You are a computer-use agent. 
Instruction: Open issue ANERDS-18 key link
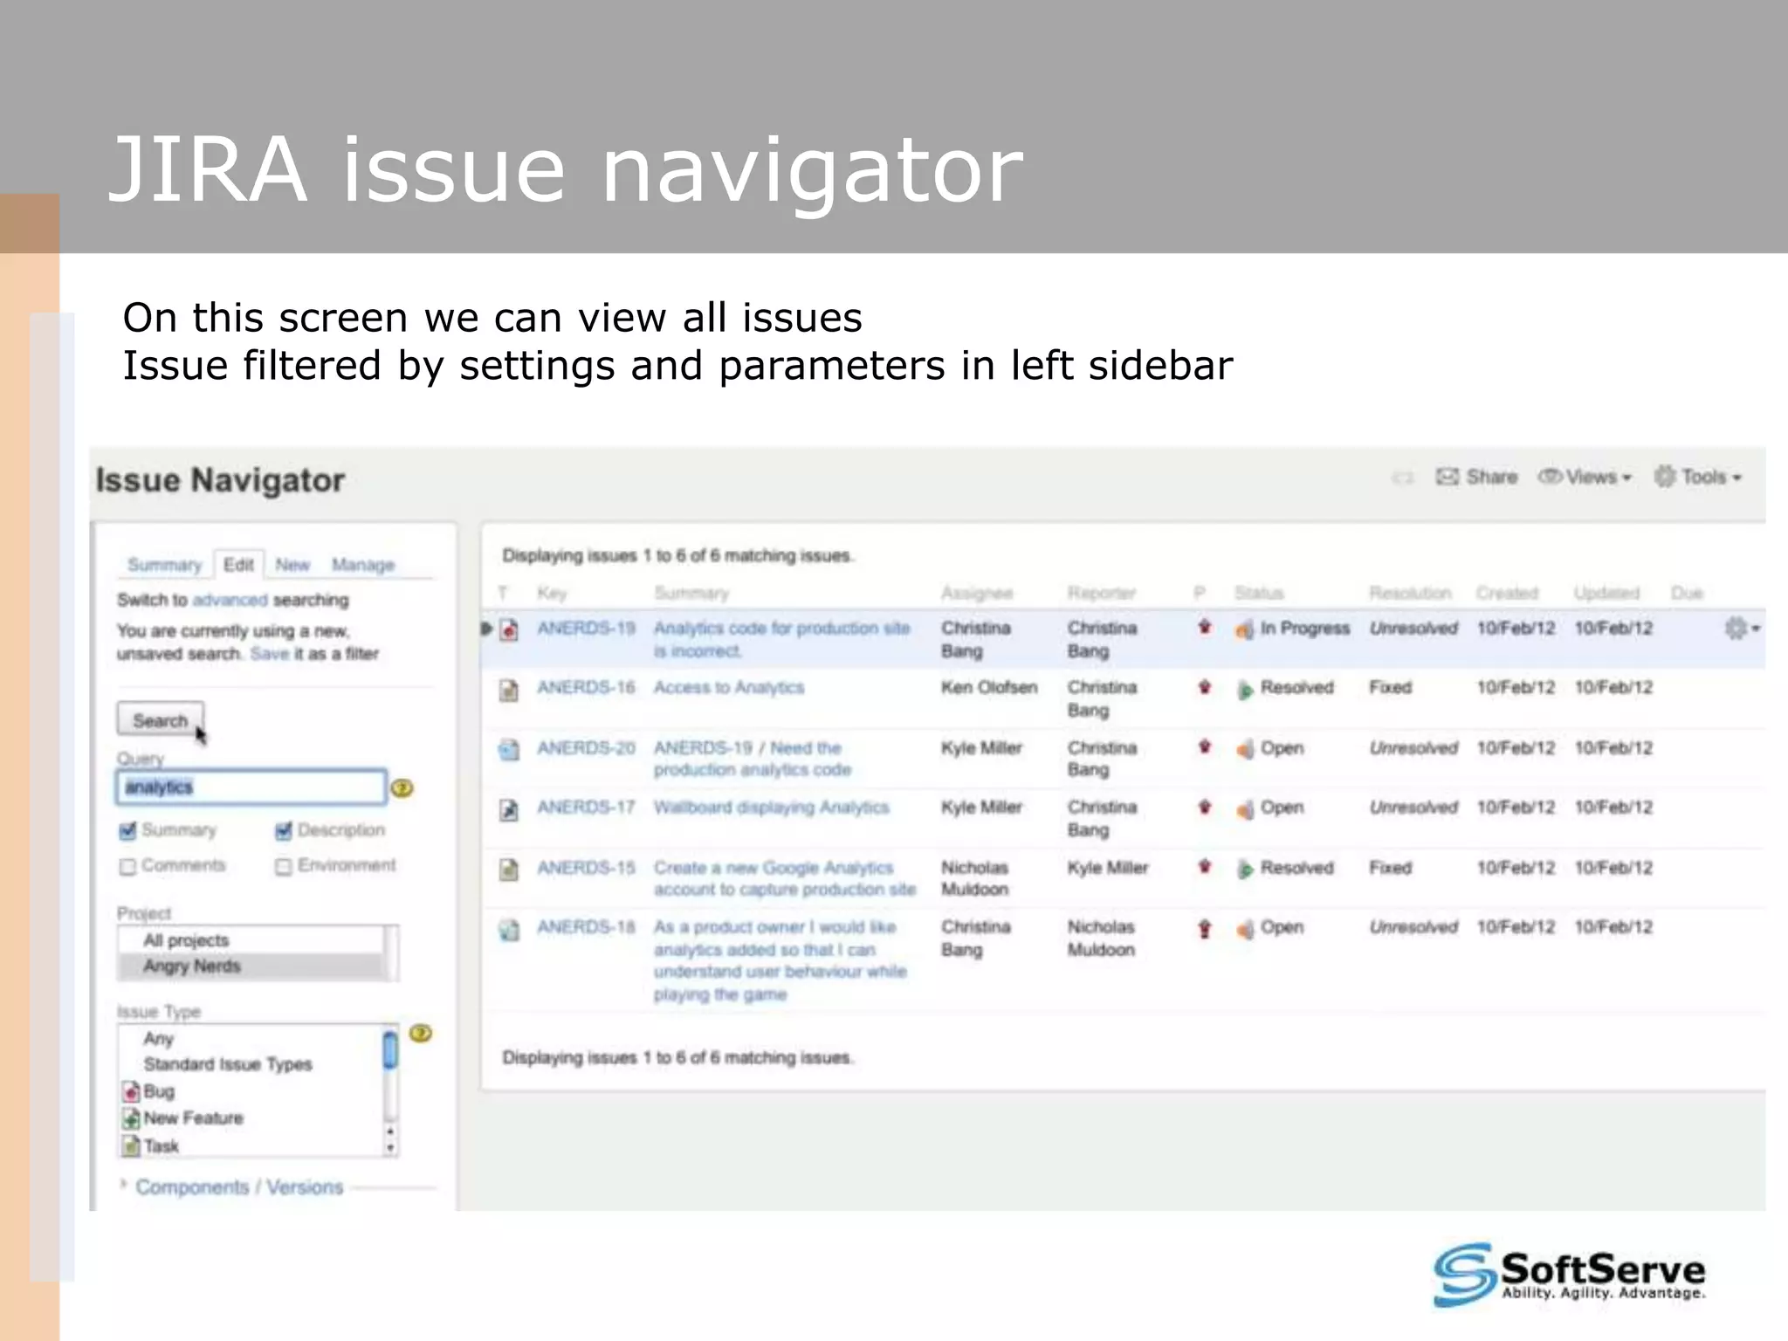pyautogui.click(x=586, y=927)
